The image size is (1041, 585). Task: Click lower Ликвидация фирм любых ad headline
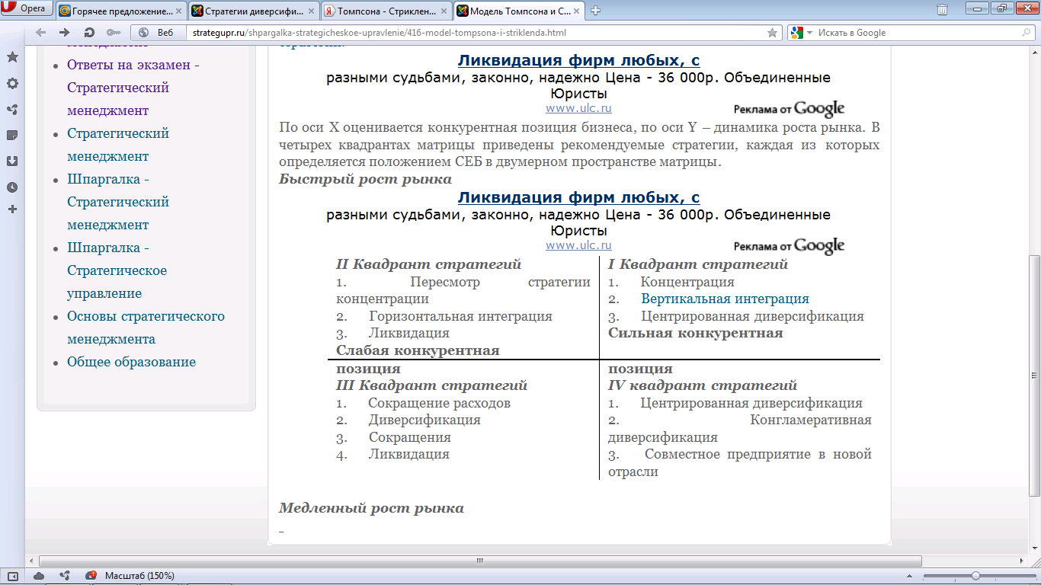[x=578, y=197]
